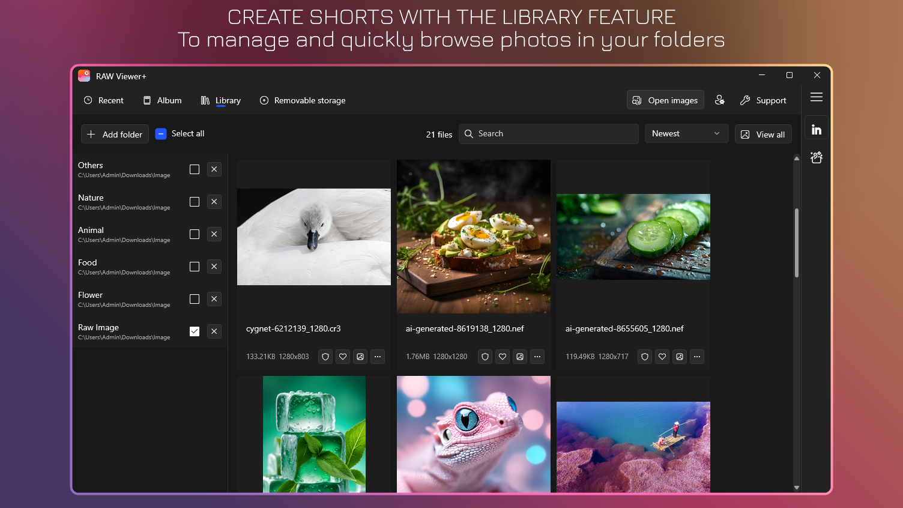Screen dimensions: 903x508
Task: Check the Nature folder checkbox
Action: click(195, 202)
